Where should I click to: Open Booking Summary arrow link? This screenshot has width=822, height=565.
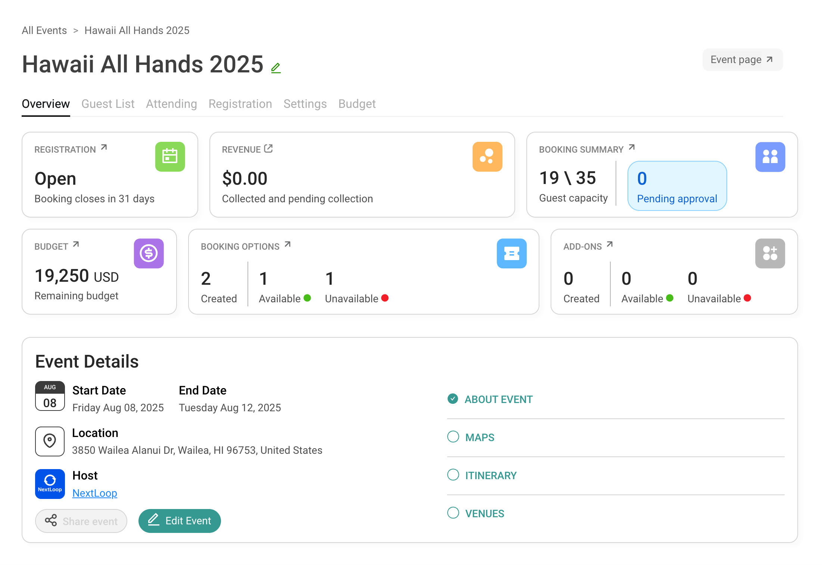(632, 147)
